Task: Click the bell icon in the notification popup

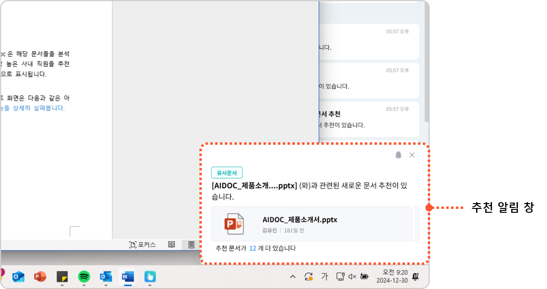Action: click(398, 155)
